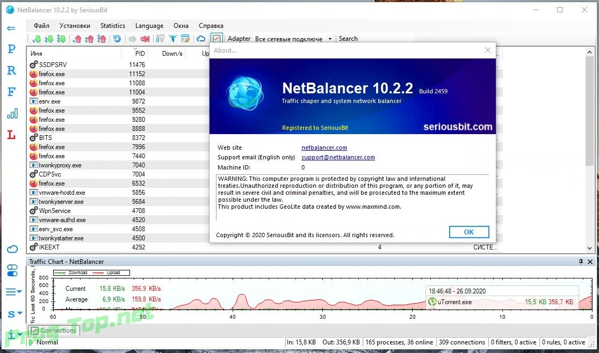Click the Normal status play icon

(x=31, y=342)
